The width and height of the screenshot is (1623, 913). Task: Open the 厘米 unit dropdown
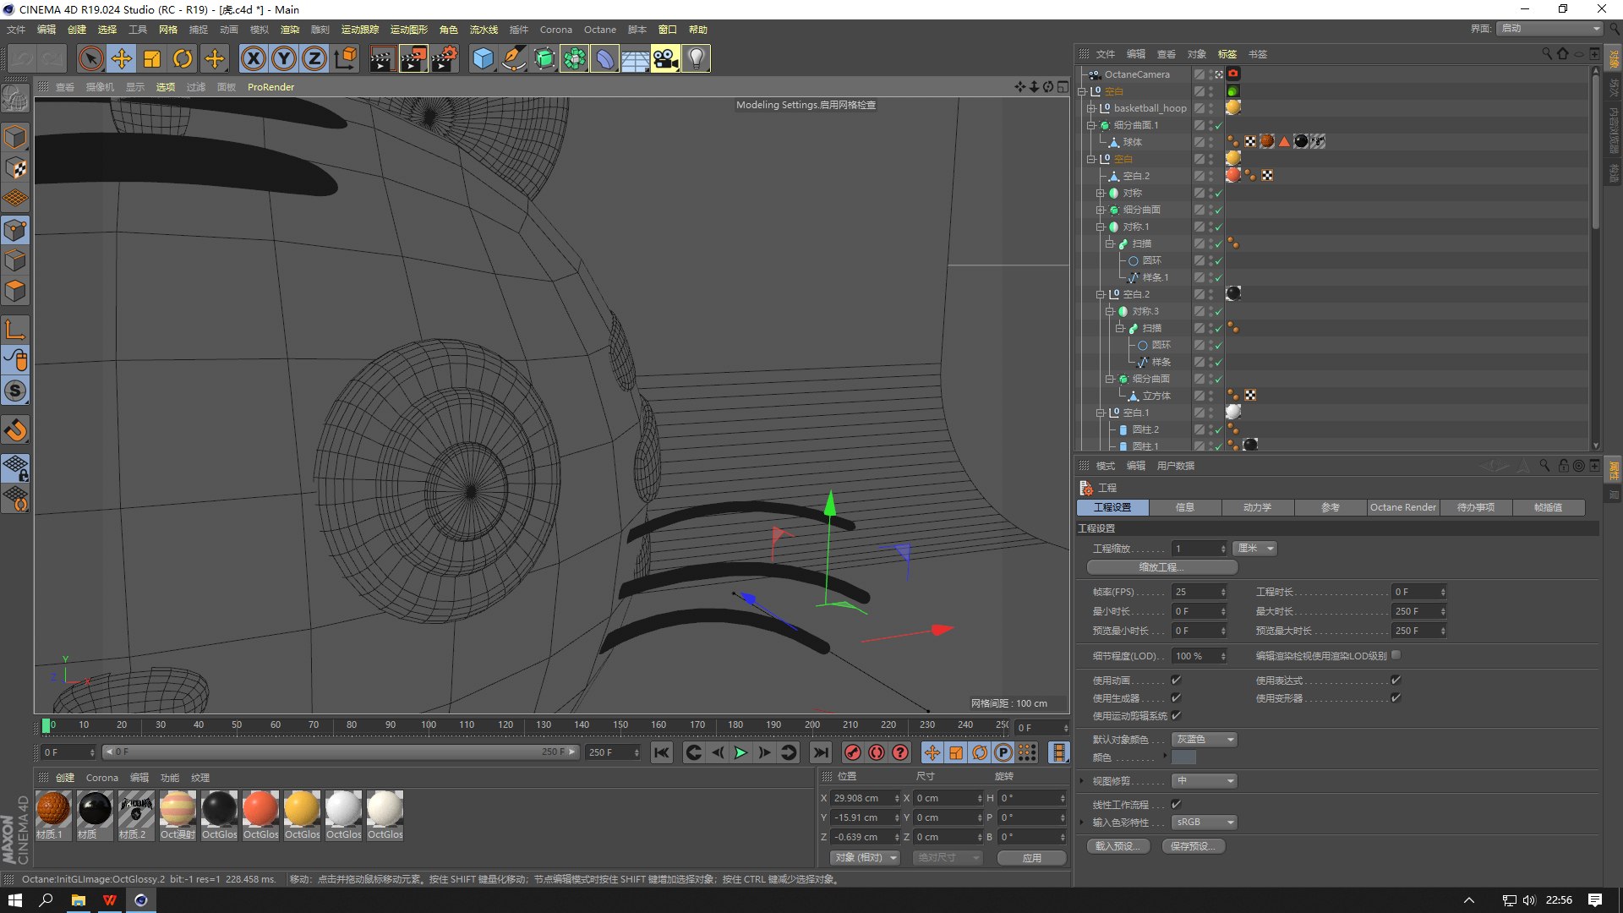click(1254, 549)
